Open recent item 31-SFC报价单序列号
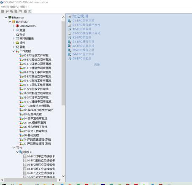 click(86, 33)
